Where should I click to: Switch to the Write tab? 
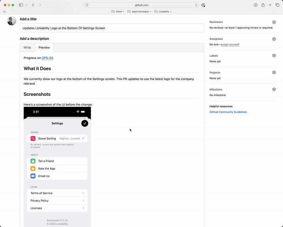point(27,48)
